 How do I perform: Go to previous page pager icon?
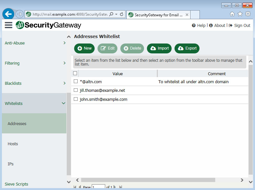pos(80,187)
